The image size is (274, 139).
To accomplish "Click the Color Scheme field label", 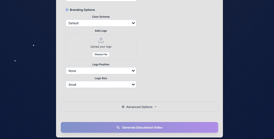I will point(101,17).
